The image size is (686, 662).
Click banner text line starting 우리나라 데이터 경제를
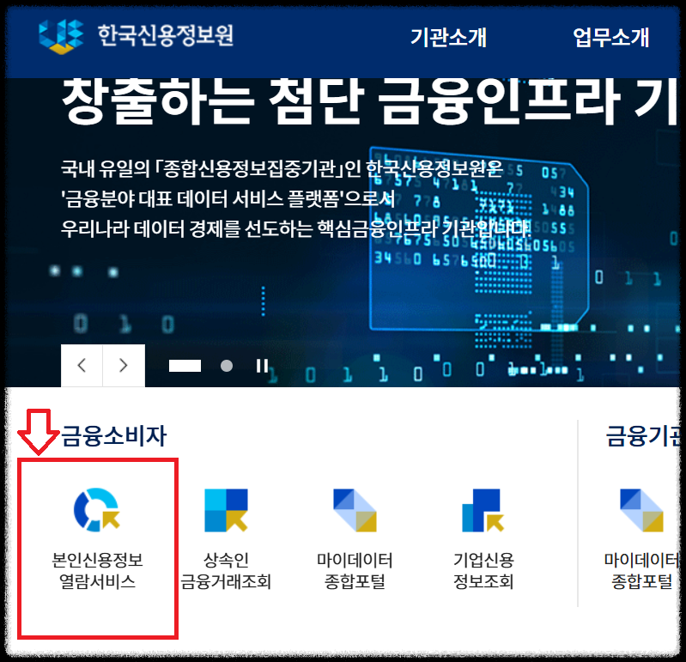pos(295,228)
